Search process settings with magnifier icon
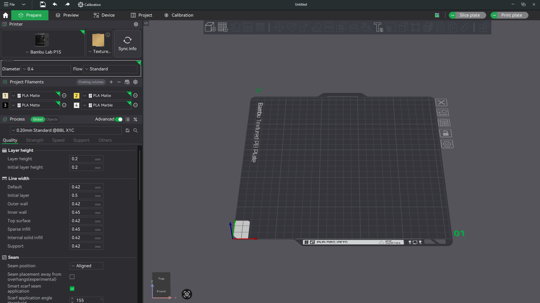The width and height of the screenshot is (540, 303). click(135, 130)
